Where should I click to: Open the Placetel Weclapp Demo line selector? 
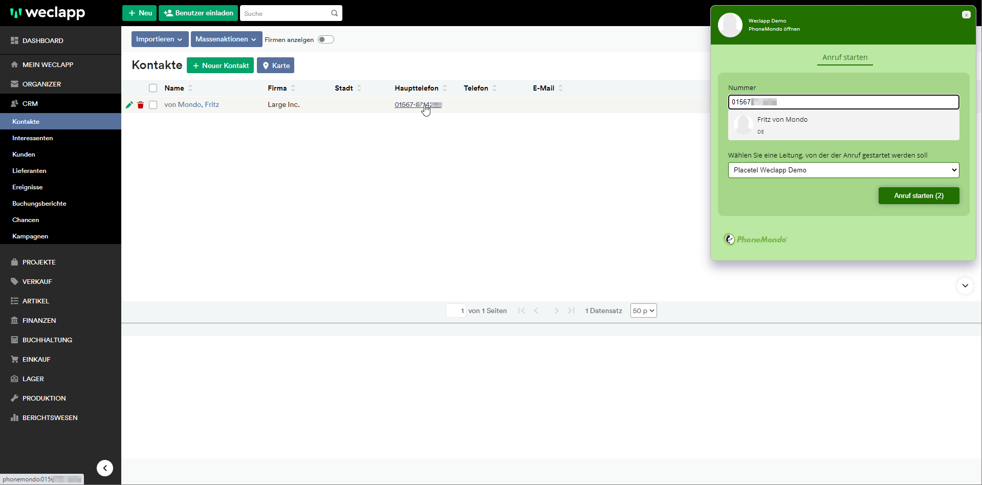(x=843, y=170)
